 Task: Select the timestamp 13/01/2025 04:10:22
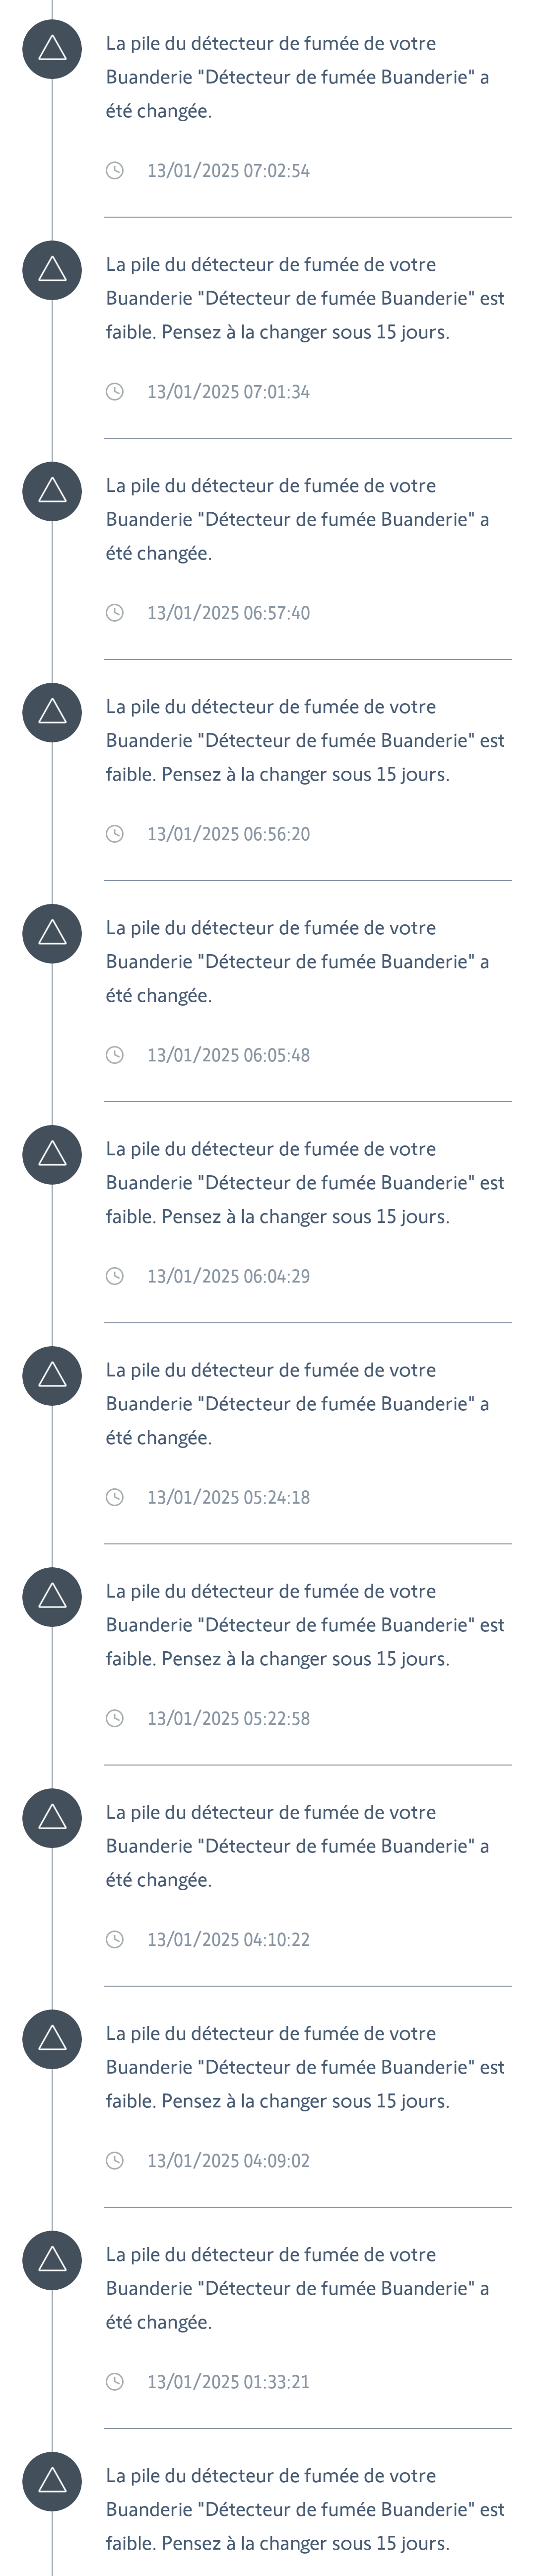(228, 1939)
